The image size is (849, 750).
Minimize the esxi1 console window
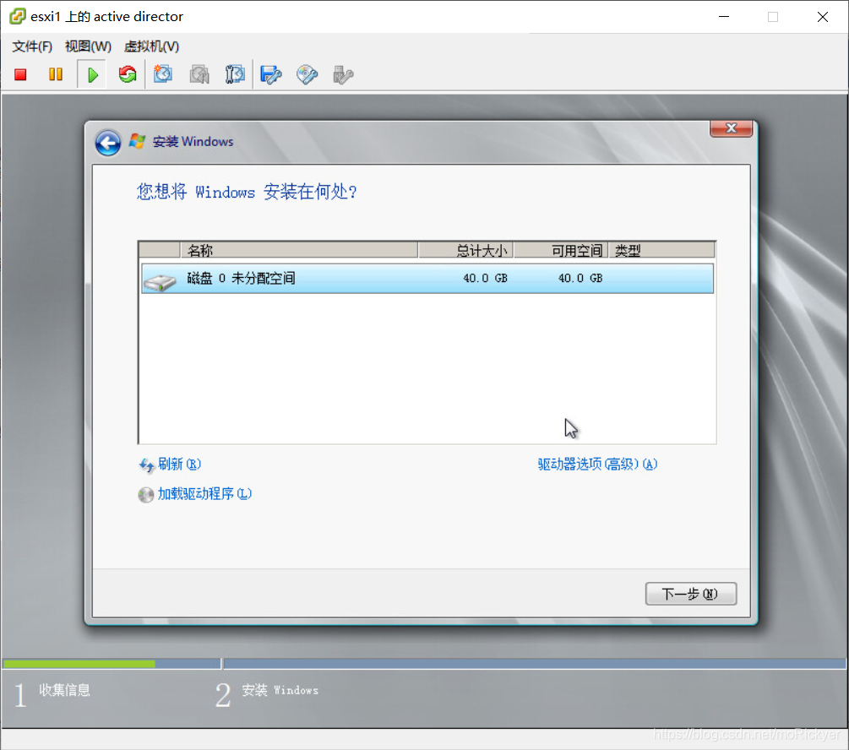click(724, 17)
